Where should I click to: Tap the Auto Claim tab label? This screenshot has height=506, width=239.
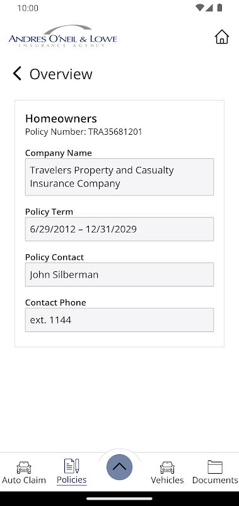pyautogui.click(x=24, y=480)
